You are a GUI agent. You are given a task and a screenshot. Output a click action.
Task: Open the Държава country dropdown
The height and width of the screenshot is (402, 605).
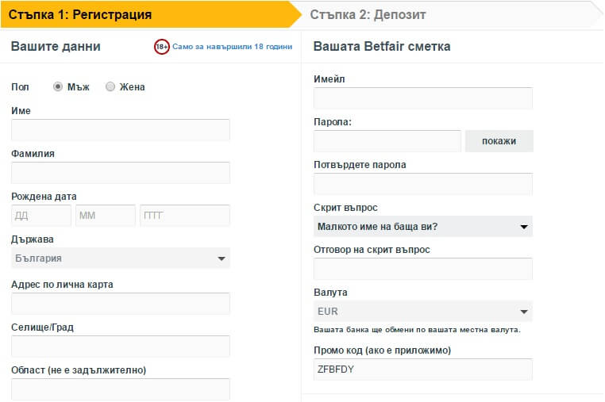pyautogui.click(x=121, y=258)
